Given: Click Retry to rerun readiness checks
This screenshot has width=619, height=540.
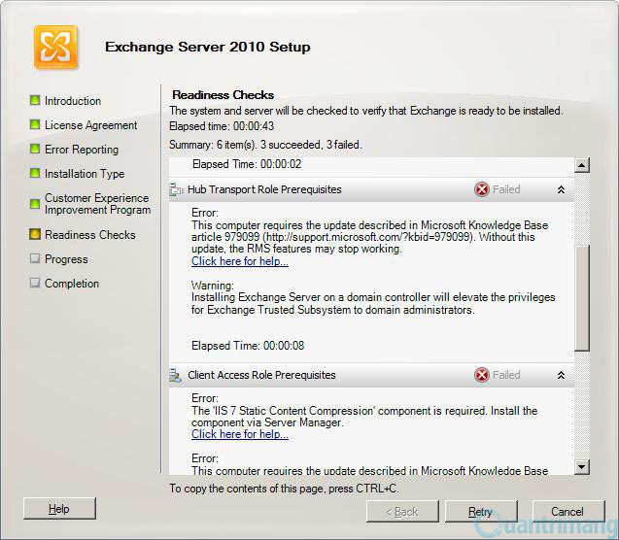Looking at the screenshot, I should coord(481,512).
